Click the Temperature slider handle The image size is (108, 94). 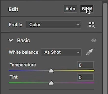click(x=51, y=71)
